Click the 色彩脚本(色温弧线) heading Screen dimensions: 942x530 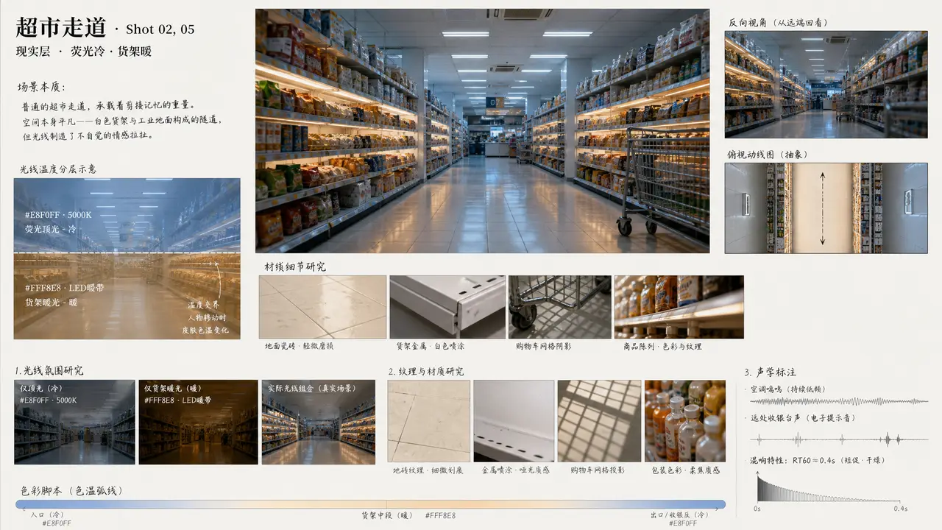(72, 490)
